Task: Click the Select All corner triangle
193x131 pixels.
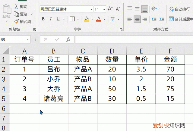Action: pos(5,51)
